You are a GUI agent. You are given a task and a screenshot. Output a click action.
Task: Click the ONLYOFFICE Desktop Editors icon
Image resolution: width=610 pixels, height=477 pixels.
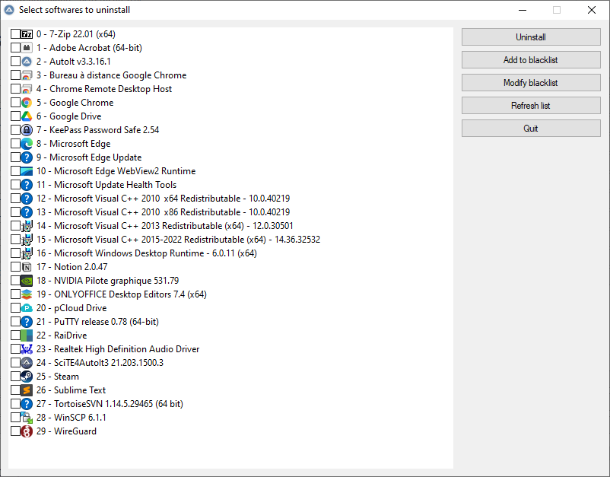coord(27,294)
